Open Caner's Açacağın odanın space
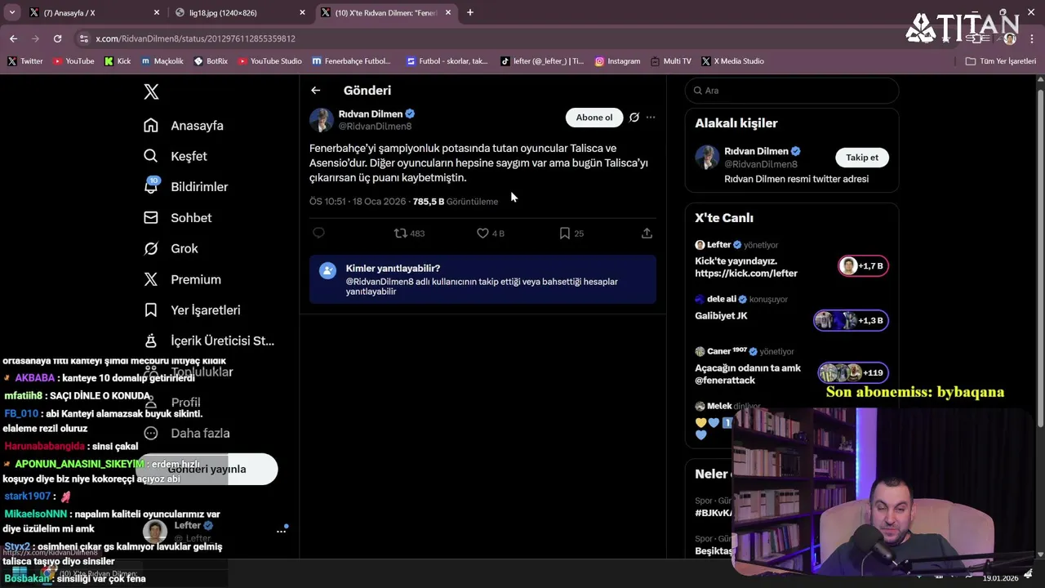The image size is (1045, 588). click(748, 374)
